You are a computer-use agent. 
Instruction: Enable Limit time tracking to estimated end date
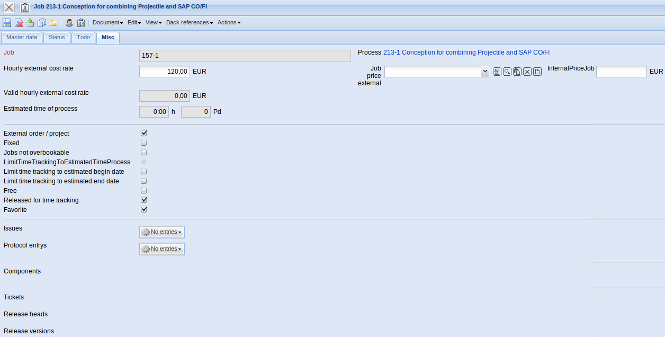click(144, 181)
